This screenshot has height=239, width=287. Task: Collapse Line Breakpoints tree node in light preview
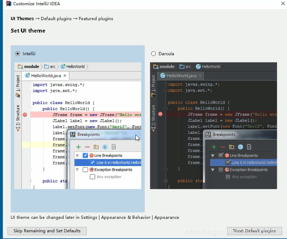[77, 156]
